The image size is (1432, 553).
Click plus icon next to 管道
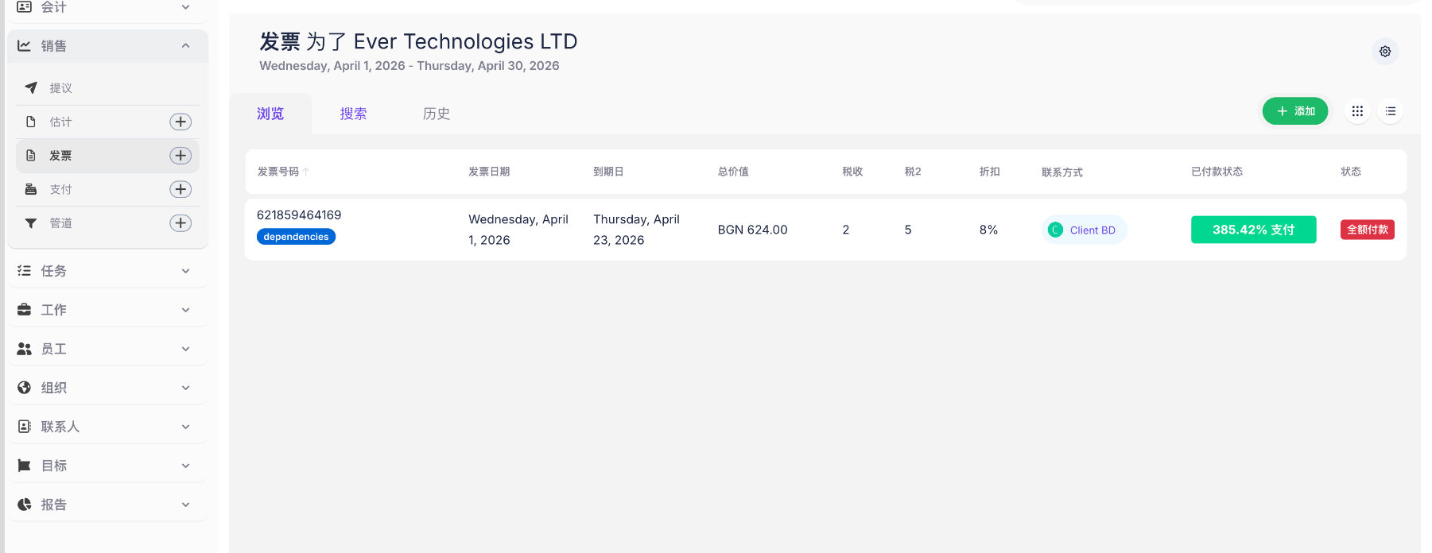coord(180,223)
